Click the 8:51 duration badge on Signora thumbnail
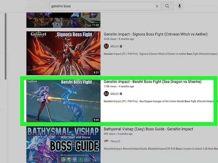218x163 pixels. pyautogui.click(x=96, y=72)
